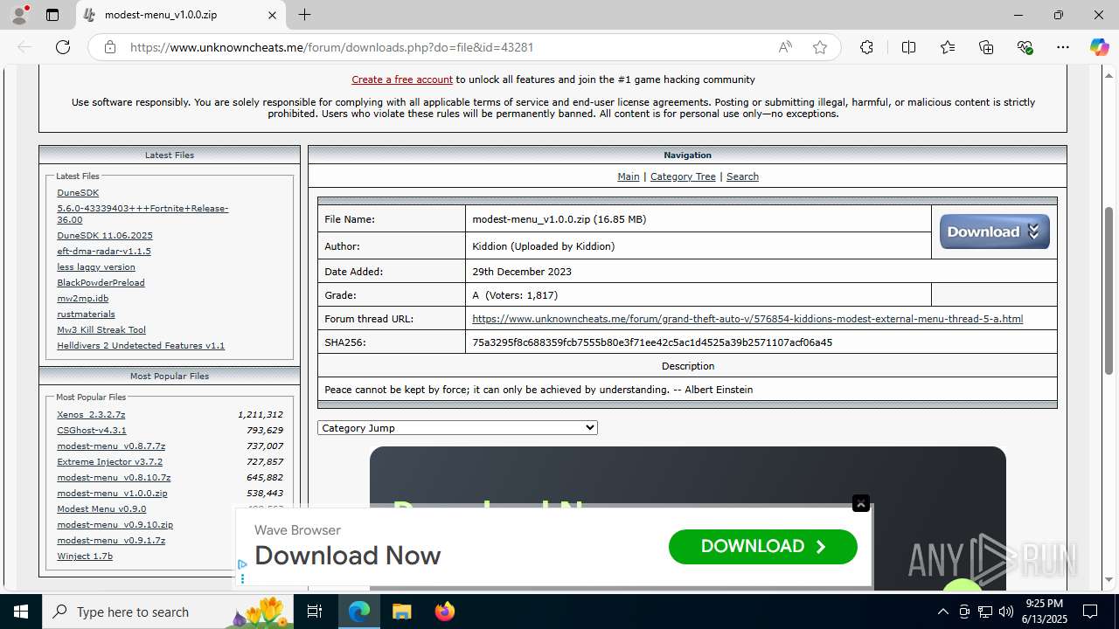
Task: Open Collections icon
Action: 986,47
